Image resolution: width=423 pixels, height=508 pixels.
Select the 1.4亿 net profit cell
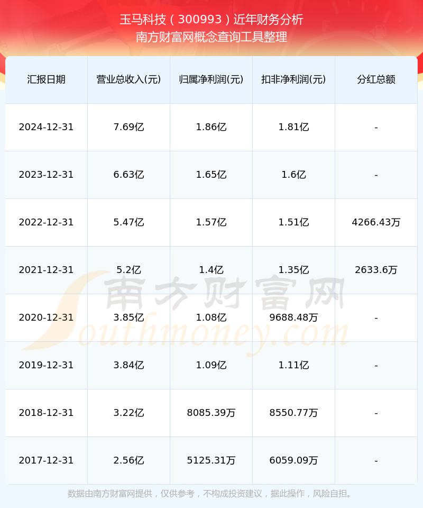(x=212, y=270)
